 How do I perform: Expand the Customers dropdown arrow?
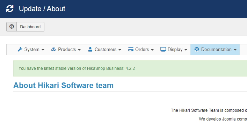(x=120, y=50)
